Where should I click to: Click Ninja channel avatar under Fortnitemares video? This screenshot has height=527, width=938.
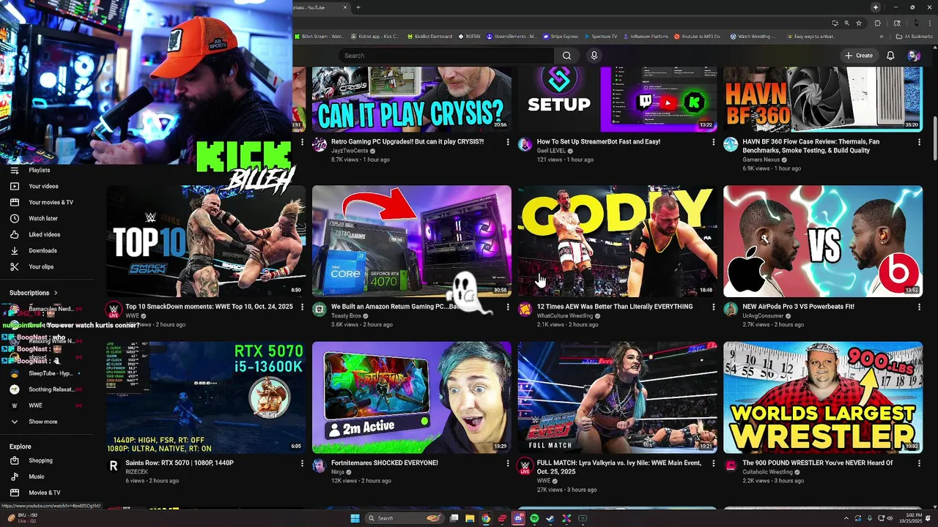[x=320, y=466]
